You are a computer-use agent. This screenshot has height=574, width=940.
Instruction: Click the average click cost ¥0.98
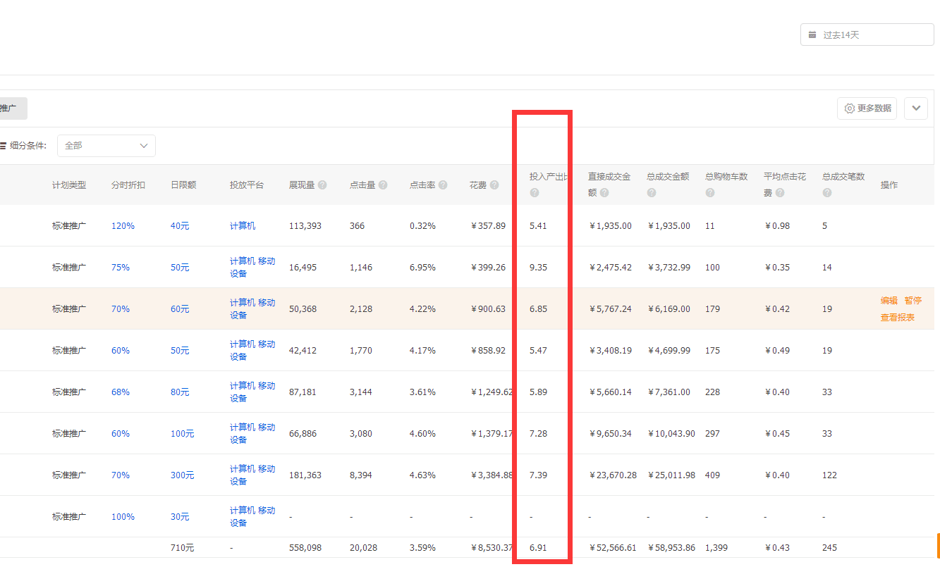pos(777,226)
